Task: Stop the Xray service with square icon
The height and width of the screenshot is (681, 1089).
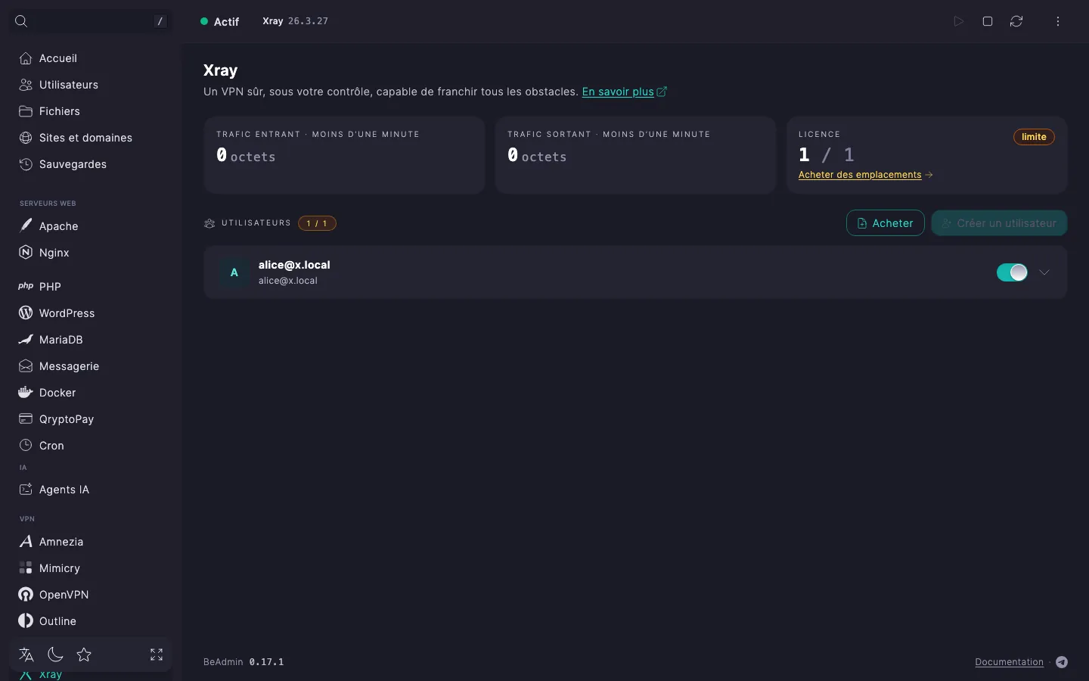Action: 988,21
